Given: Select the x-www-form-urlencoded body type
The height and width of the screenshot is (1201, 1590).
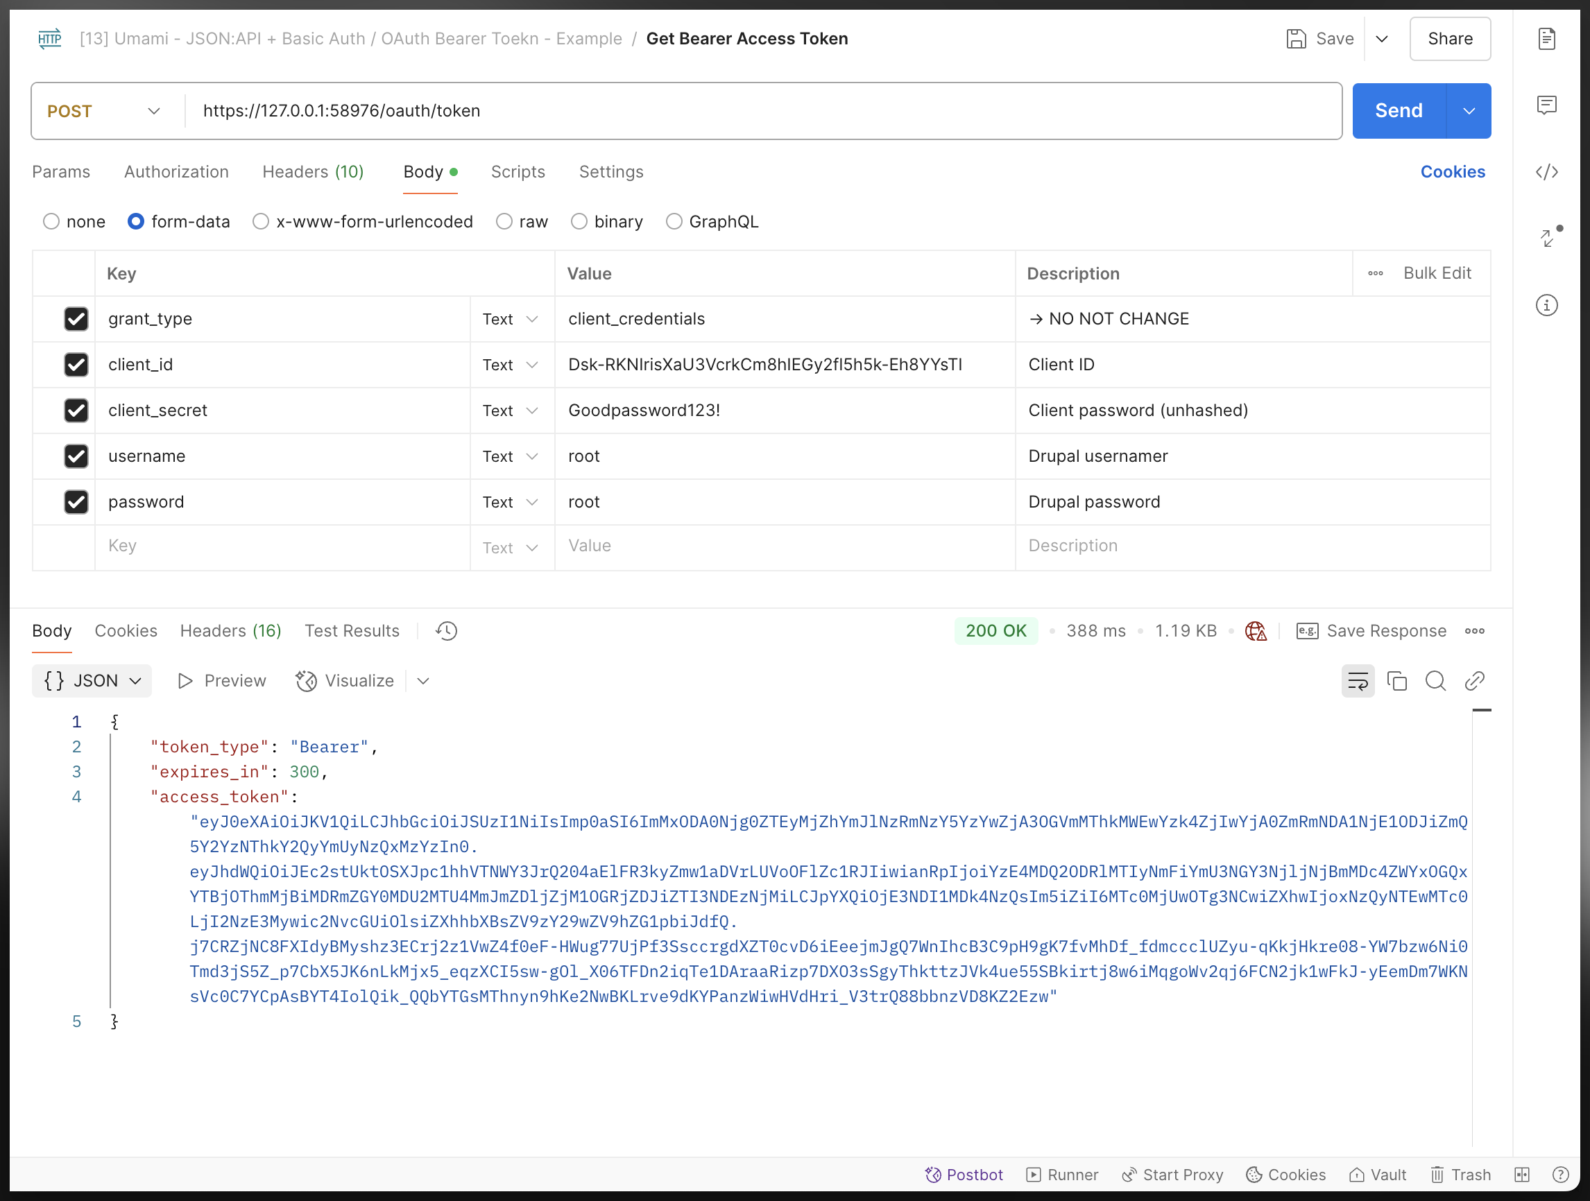Looking at the screenshot, I should click(261, 222).
